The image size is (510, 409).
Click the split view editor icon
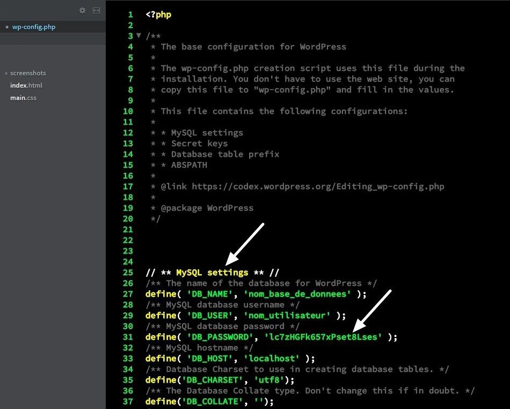97,10
